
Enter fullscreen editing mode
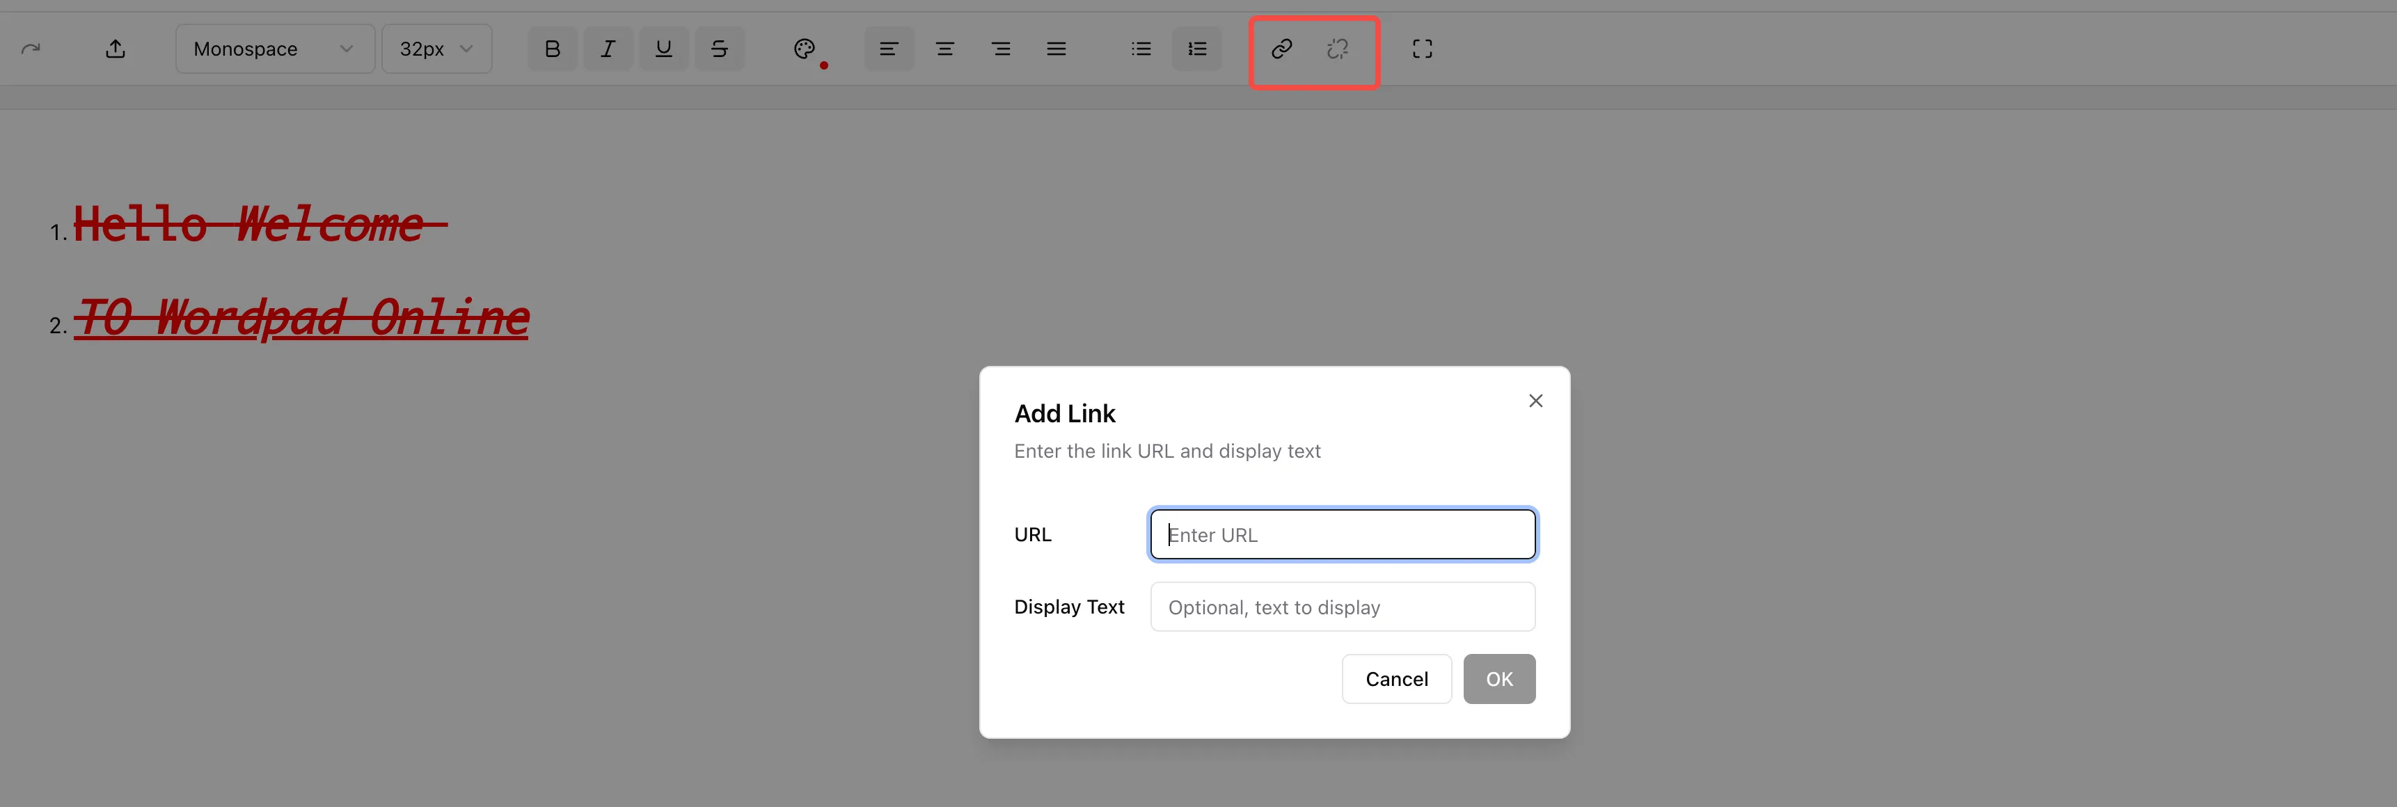[x=1423, y=48]
